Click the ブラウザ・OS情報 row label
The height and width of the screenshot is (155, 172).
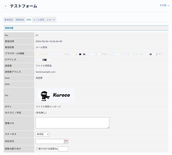15,54
